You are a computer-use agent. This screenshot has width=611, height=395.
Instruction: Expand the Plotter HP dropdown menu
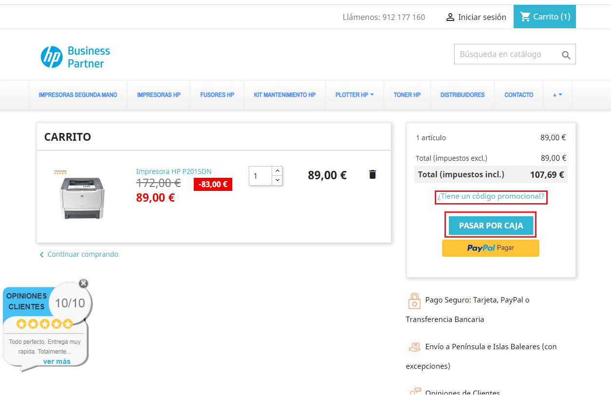coord(354,95)
